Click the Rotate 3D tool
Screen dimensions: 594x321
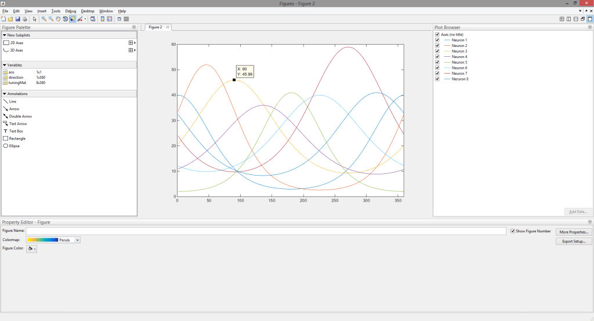[x=65, y=19]
